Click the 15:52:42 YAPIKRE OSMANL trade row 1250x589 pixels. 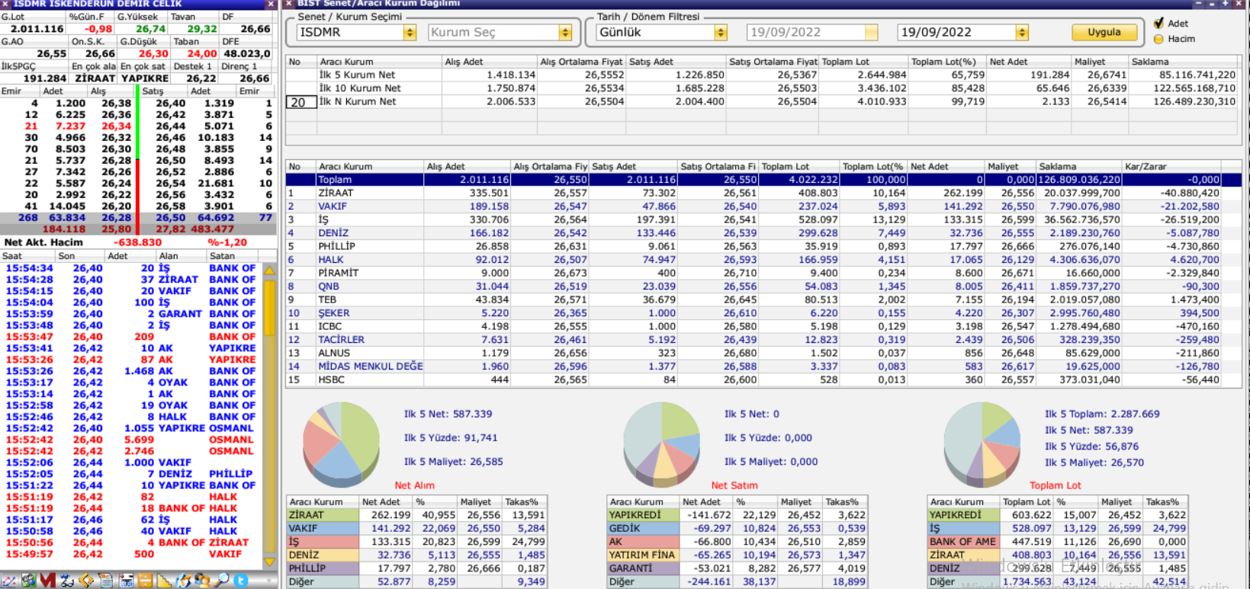[x=131, y=428]
